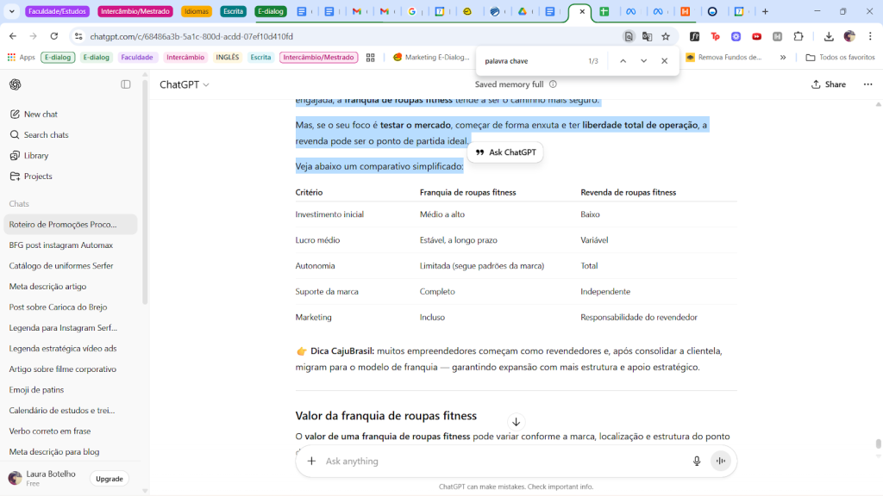
Task: Activate microphone dictation in message box
Action: click(x=697, y=462)
